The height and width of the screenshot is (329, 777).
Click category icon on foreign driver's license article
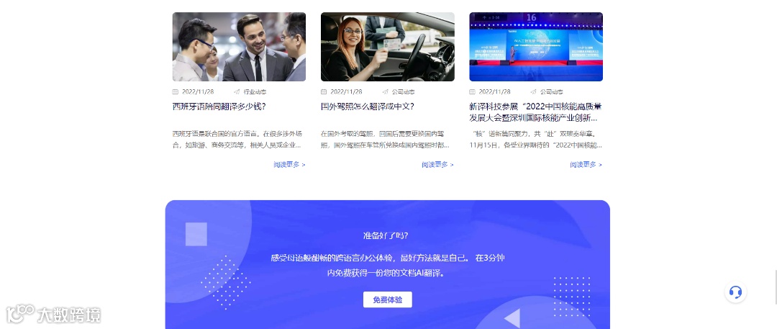[385, 92]
